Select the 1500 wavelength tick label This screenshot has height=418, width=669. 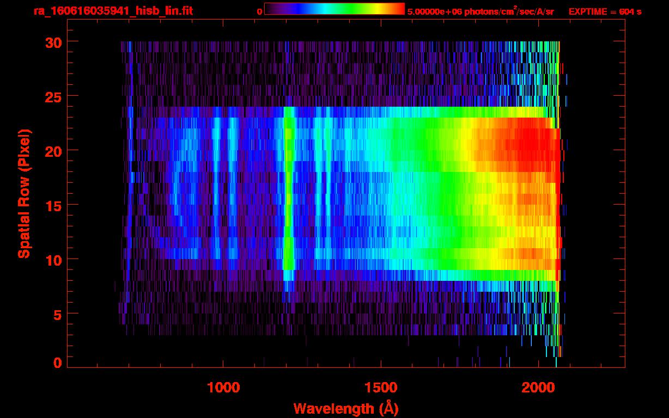coord(381,388)
